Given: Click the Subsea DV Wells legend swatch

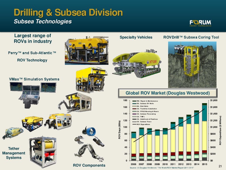Looking at the screenshot, I should 134,104.
